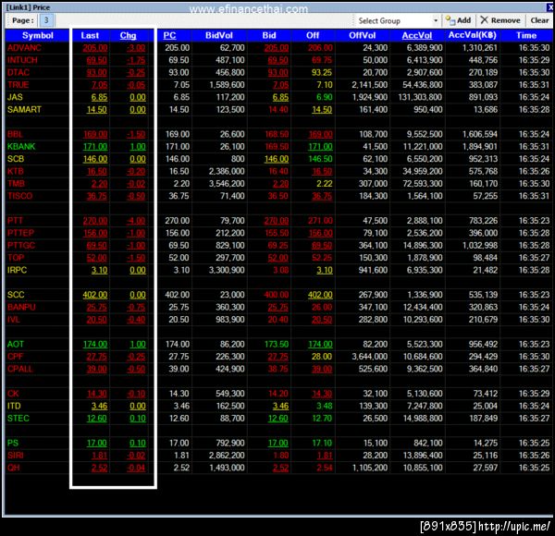Click AOT bid price 173.50
555x536 pixels.
point(277,344)
